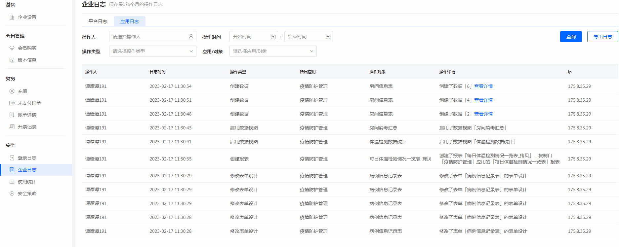
Task: Open the 开始时间 calendar picker icon
Action: 273,37
